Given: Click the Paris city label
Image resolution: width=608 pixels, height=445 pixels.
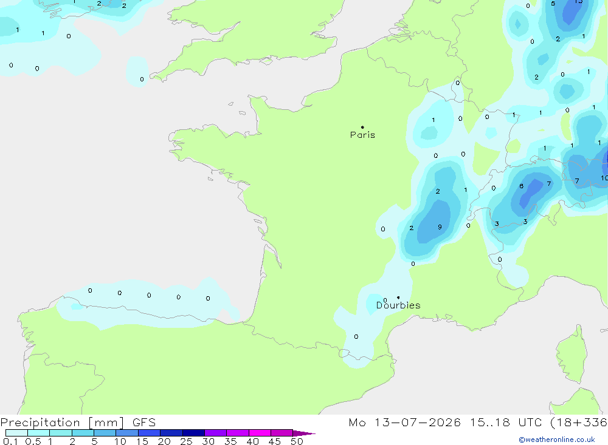Looking at the screenshot, I should pyautogui.click(x=362, y=135).
